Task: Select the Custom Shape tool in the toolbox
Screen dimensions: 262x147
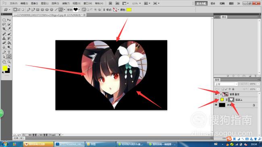Action: (9, 57)
